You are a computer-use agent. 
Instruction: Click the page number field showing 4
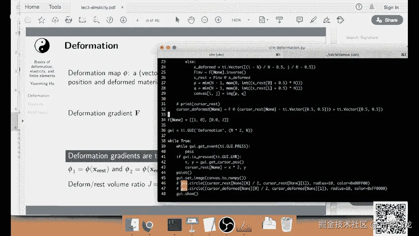coord(137,20)
